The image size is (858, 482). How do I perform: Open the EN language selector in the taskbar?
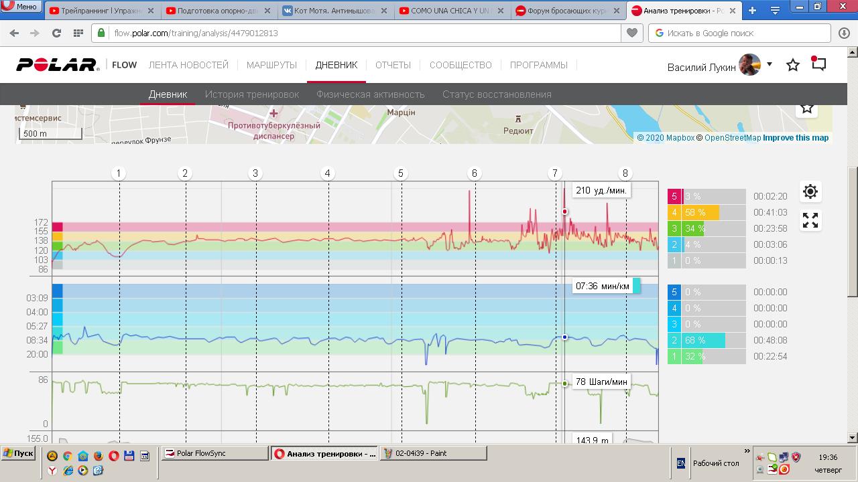click(x=680, y=463)
